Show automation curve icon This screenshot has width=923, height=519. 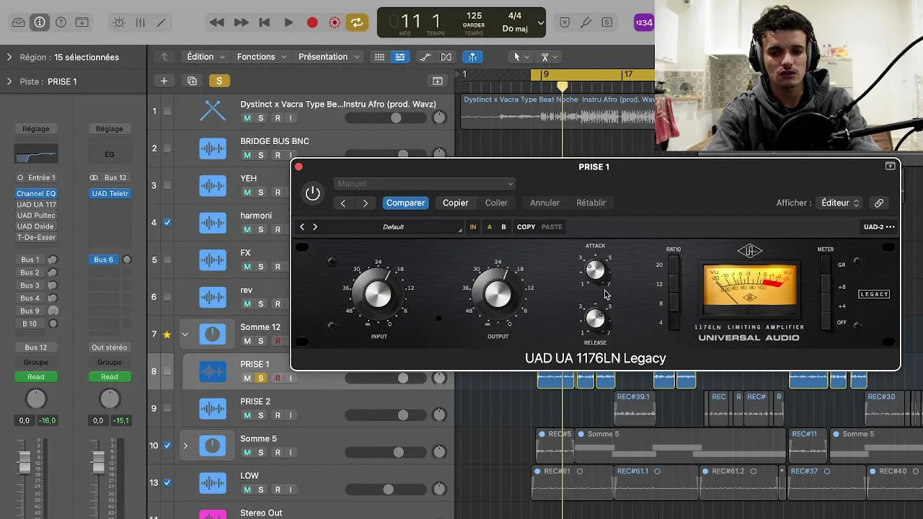click(425, 57)
